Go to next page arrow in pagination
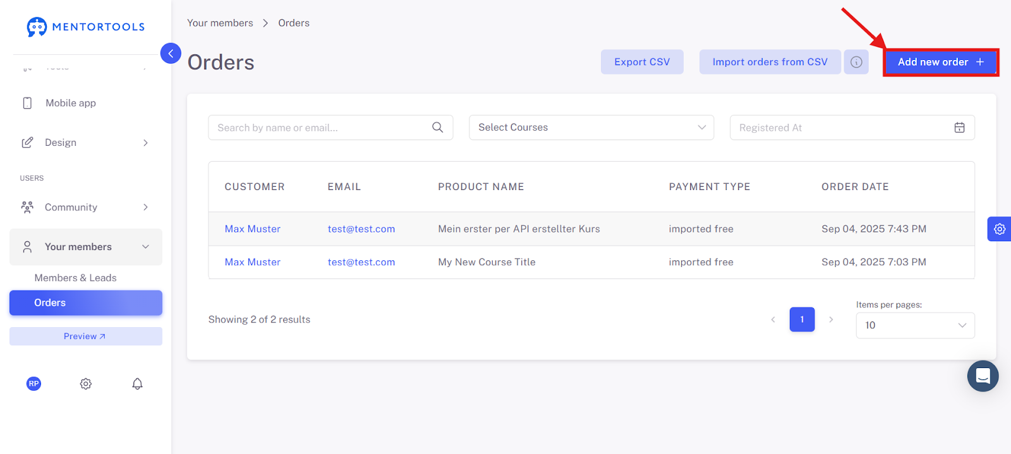Screen dimensions: 1011x454 (x=831, y=320)
